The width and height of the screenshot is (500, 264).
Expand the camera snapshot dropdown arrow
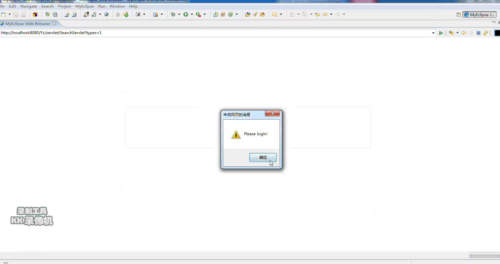[x=144, y=14]
